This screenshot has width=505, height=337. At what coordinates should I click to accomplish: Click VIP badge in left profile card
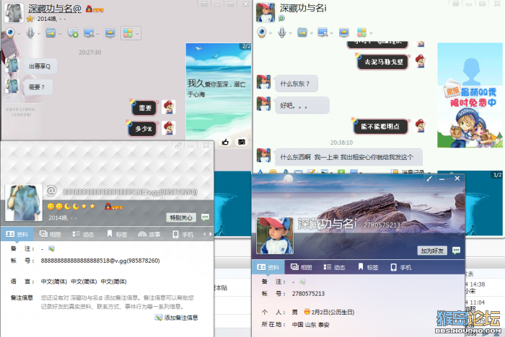click(114, 207)
